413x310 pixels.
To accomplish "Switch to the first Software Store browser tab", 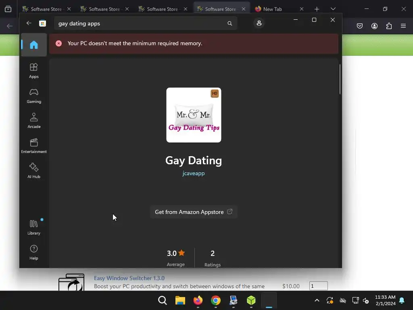I will [47, 9].
